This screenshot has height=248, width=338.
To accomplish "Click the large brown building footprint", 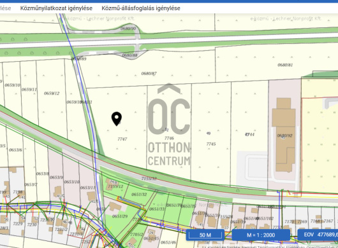I will (284, 135).
